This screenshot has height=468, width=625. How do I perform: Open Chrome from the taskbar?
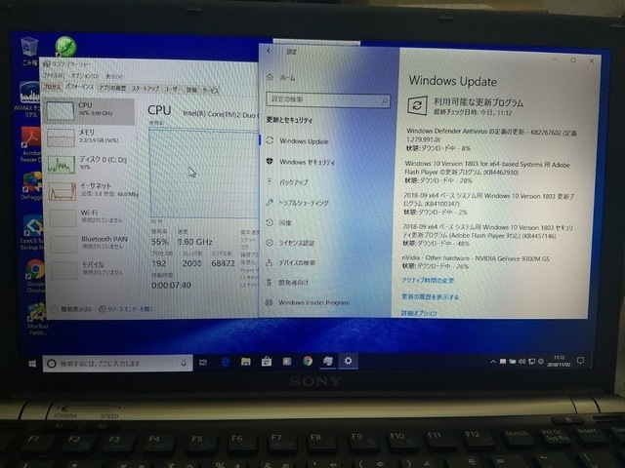click(x=308, y=361)
